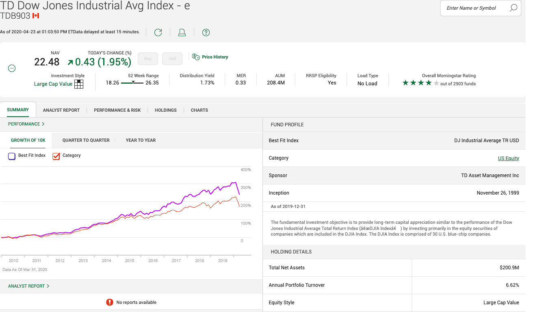Click the RRSP Eligibility Yes value

click(x=332, y=83)
